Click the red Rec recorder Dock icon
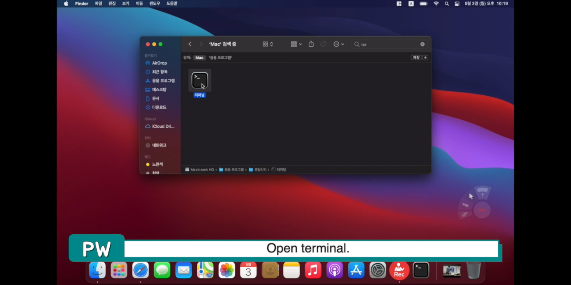The image size is (571, 285). coord(399,270)
